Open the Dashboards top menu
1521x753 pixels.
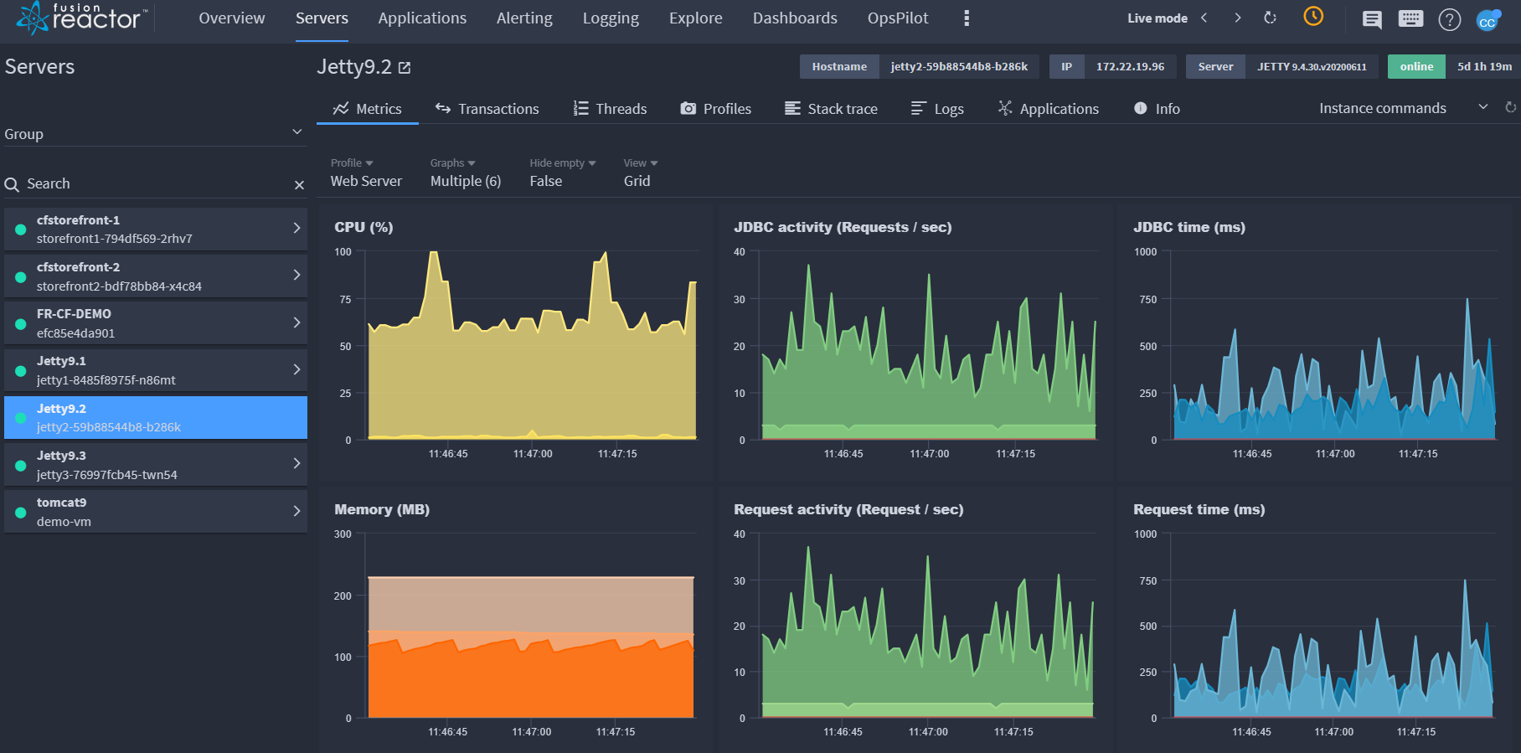click(795, 18)
